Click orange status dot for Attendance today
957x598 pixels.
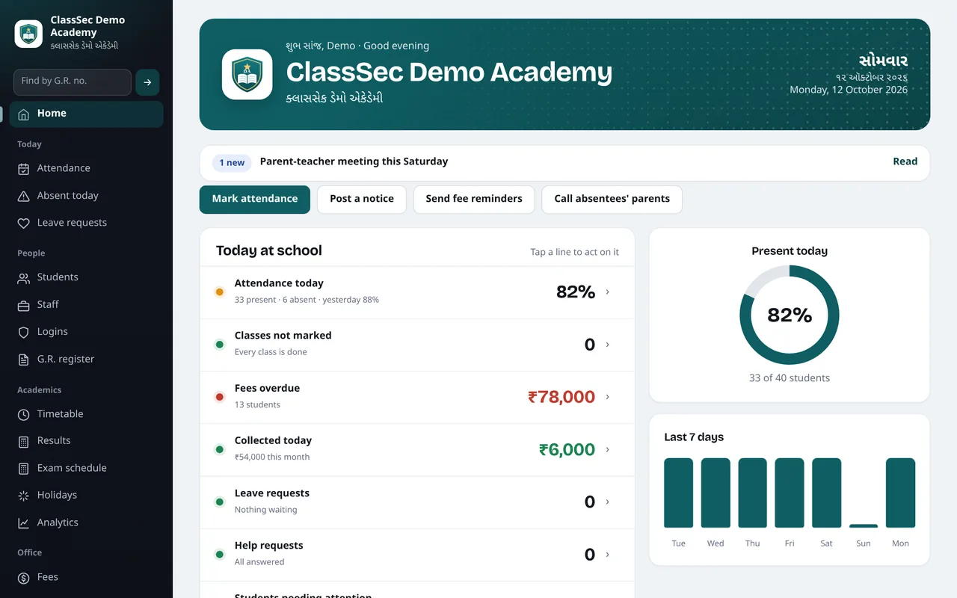coord(220,292)
